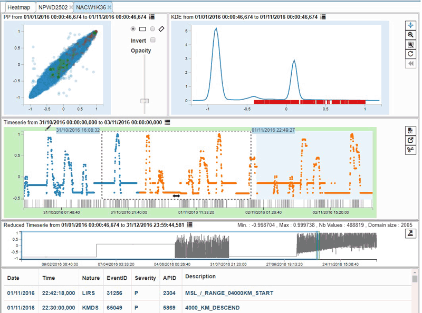422x313 pixels.
Task: Click the Domain size : 2005 statistic
Action: click(390, 225)
